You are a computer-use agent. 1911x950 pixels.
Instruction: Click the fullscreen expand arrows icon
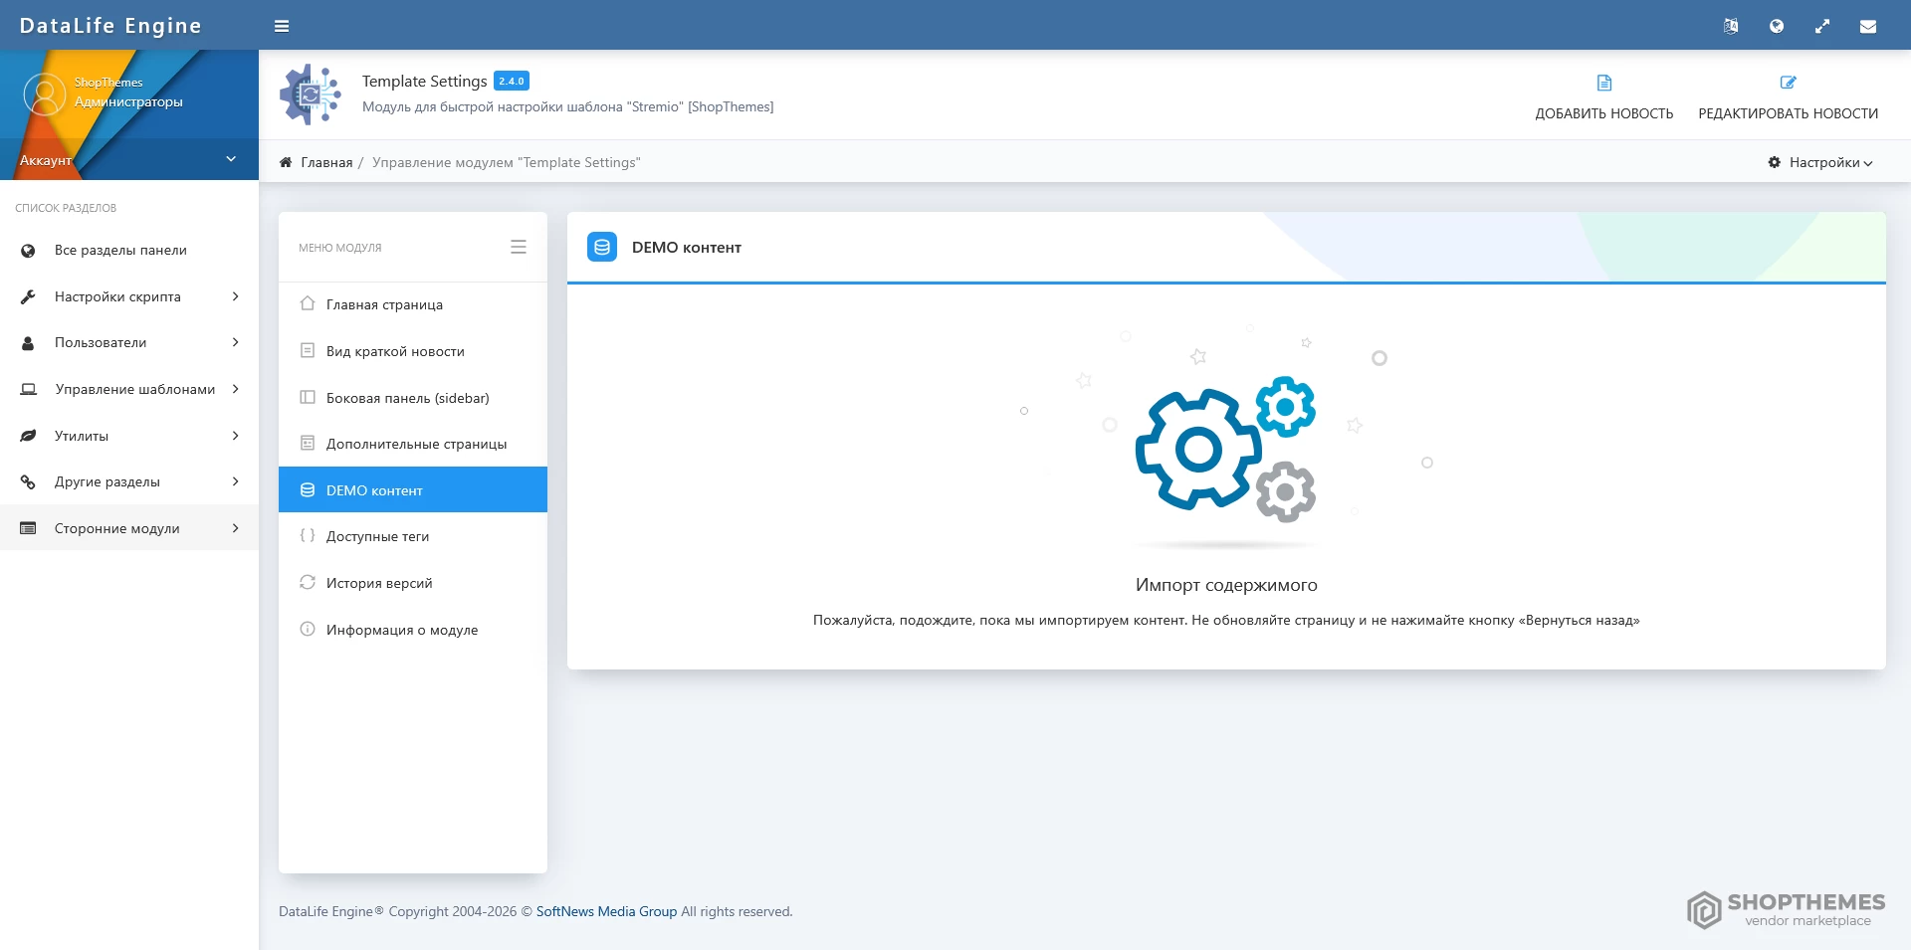[1822, 26]
